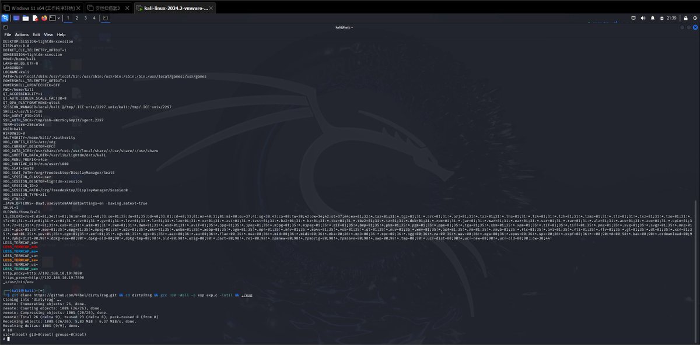Select the kali-linux-2024.2-vmware tab
The width and height of the screenshot is (700, 345).
point(174,8)
